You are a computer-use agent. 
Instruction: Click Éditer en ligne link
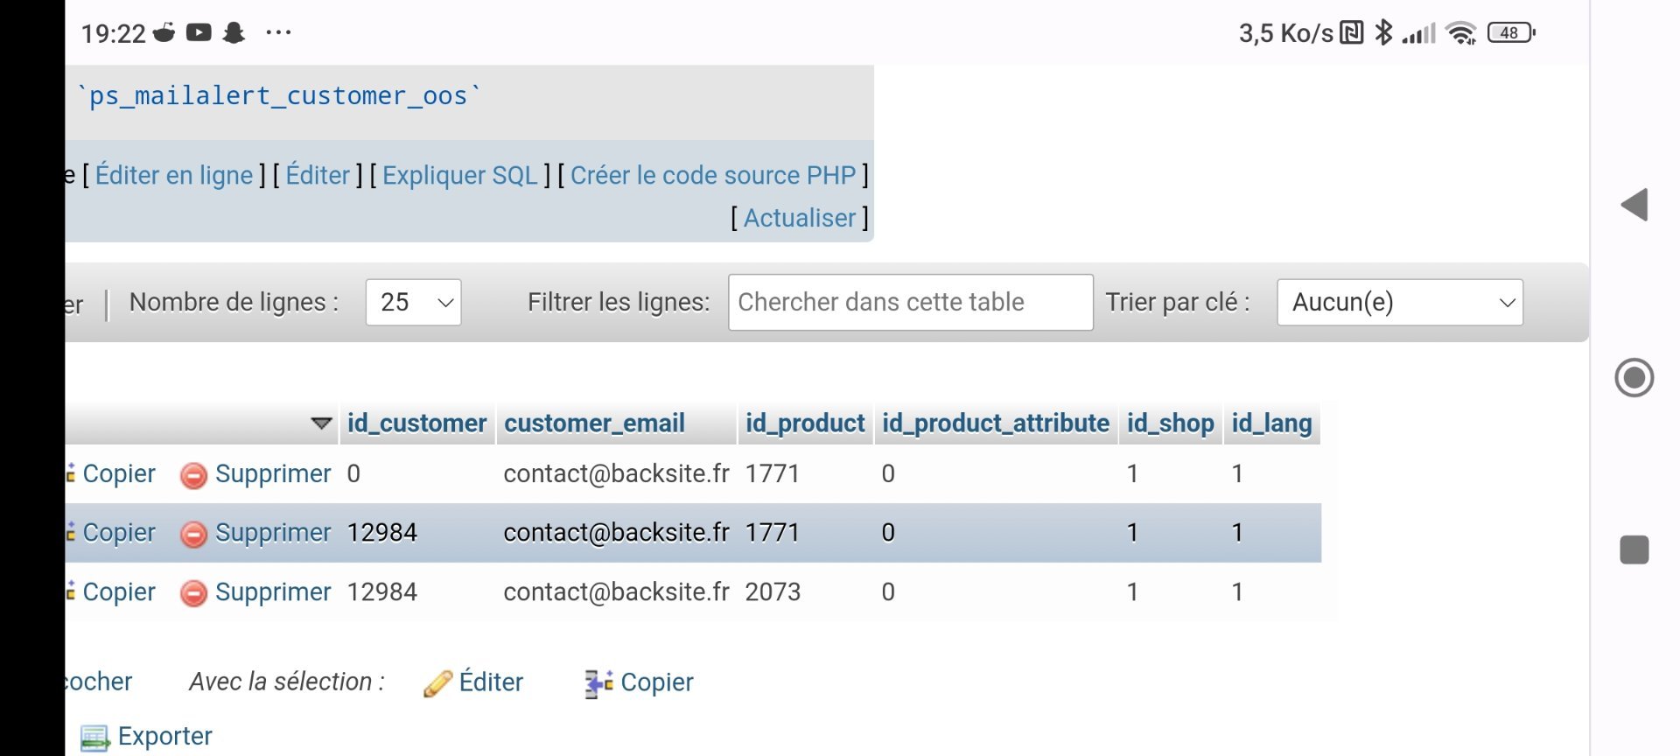tap(174, 176)
